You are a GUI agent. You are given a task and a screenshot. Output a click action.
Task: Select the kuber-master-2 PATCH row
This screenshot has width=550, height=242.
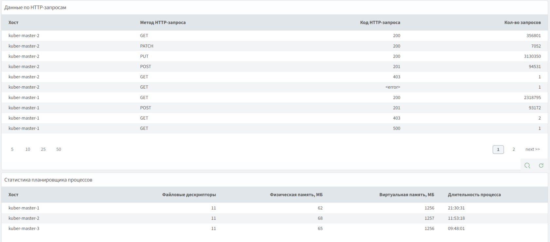(x=146, y=46)
